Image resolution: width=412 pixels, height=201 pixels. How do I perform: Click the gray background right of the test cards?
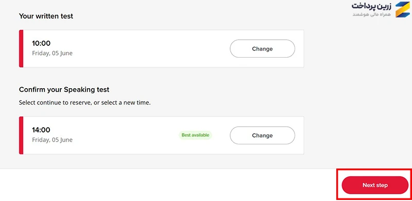coord(357,92)
